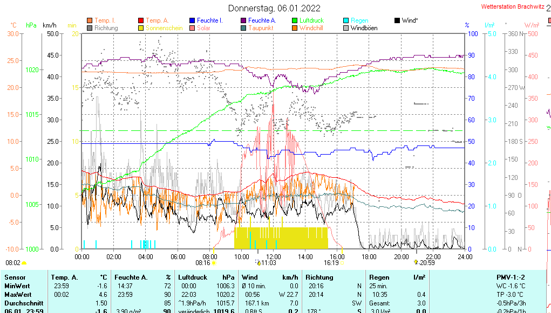Toggle the Regen cyan legend box
The image size is (551, 313).
(346, 20)
